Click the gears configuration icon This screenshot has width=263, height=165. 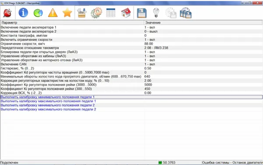tap(96, 13)
